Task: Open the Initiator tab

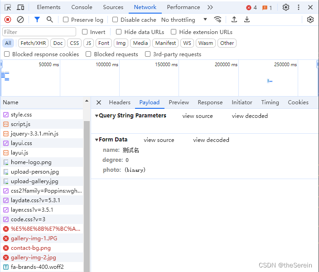Action: pos(242,102)
